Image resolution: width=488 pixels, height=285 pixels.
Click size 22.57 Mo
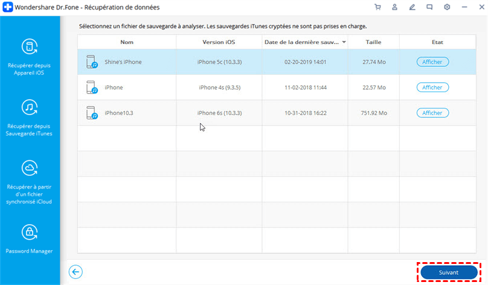click(374, 87)
